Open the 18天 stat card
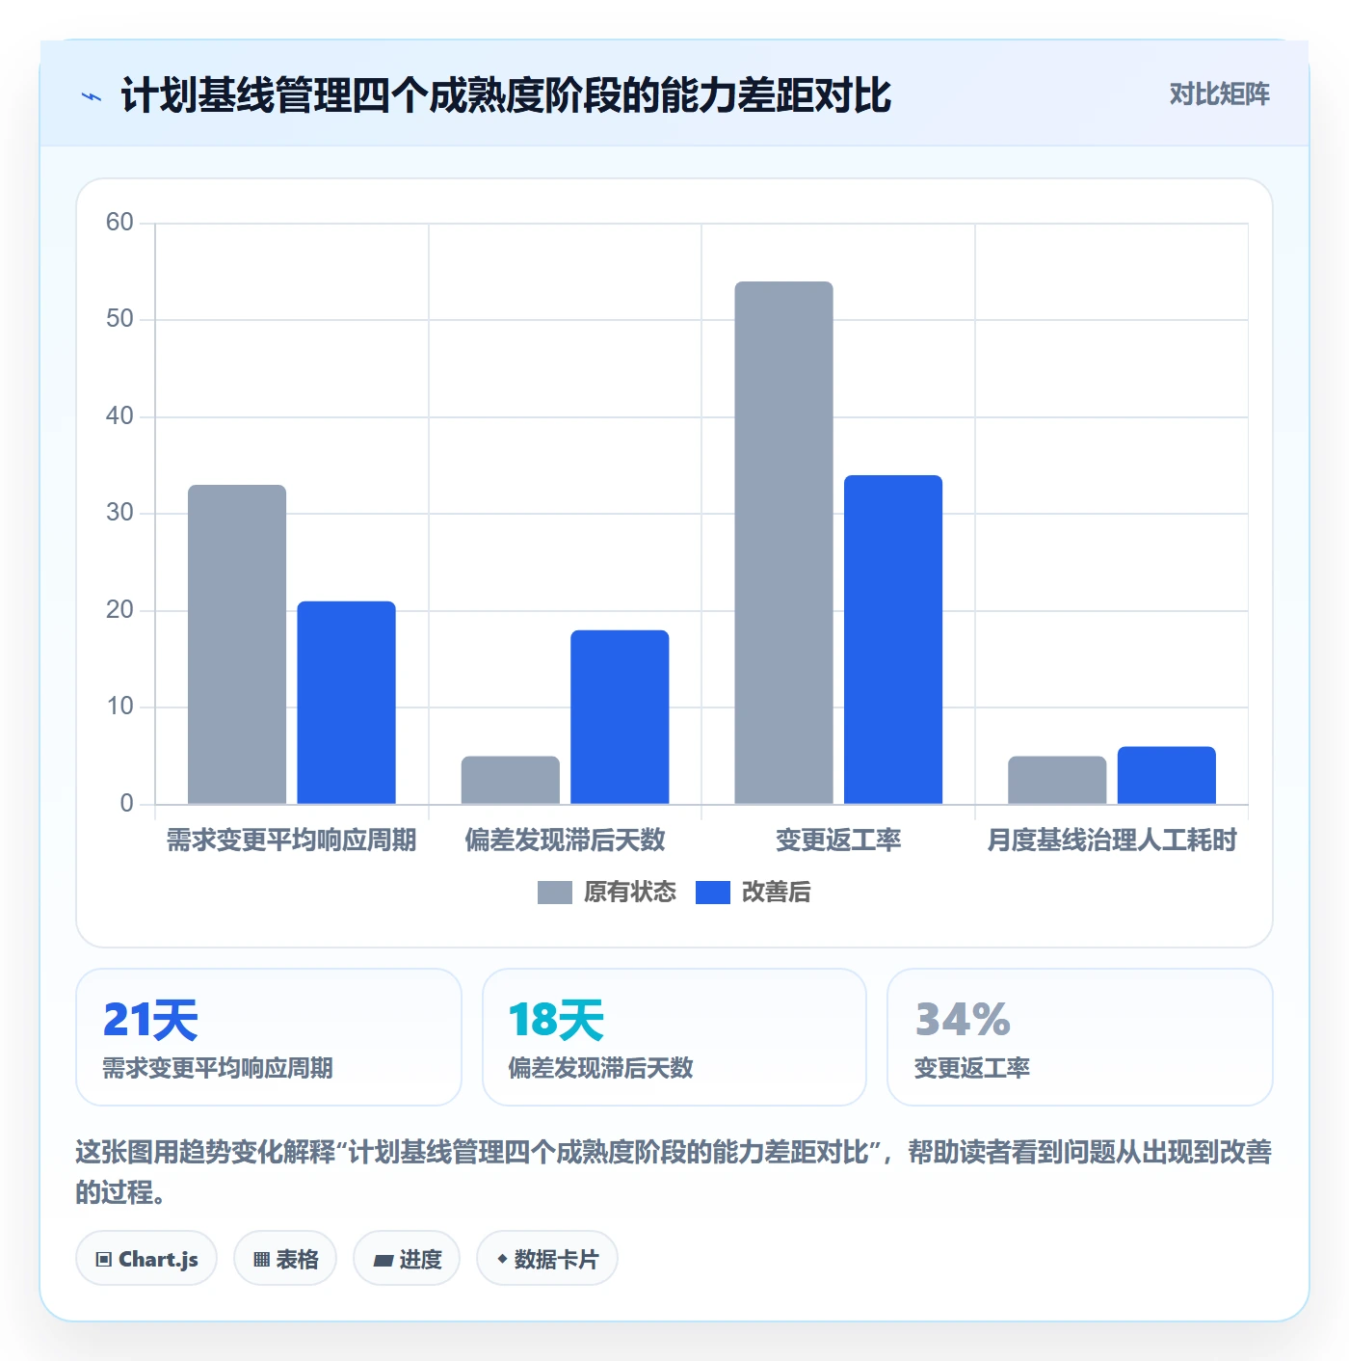Viewport: 1349px width, 1361px height. point(674,1037)
